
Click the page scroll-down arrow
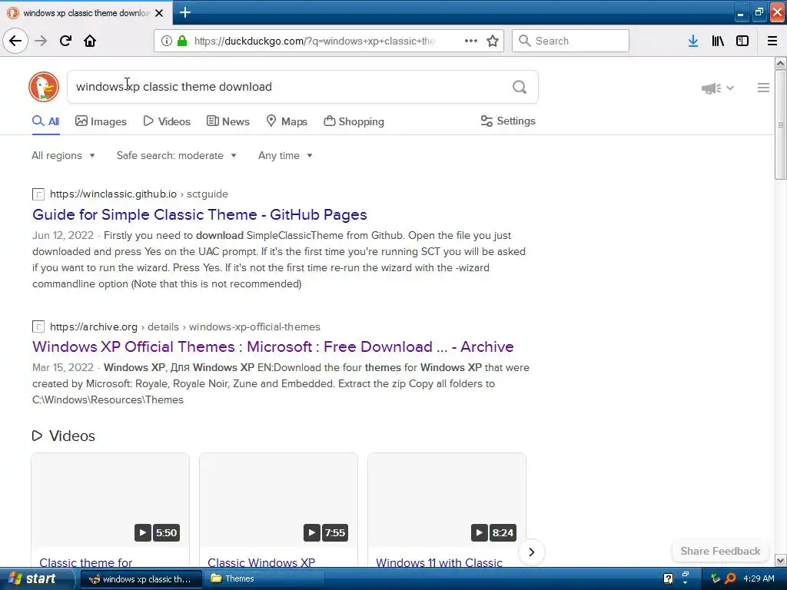pos(780,560)
